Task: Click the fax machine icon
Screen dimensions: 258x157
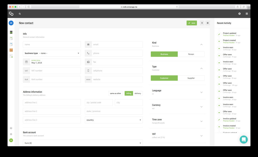Action: [x=88, y=62]
